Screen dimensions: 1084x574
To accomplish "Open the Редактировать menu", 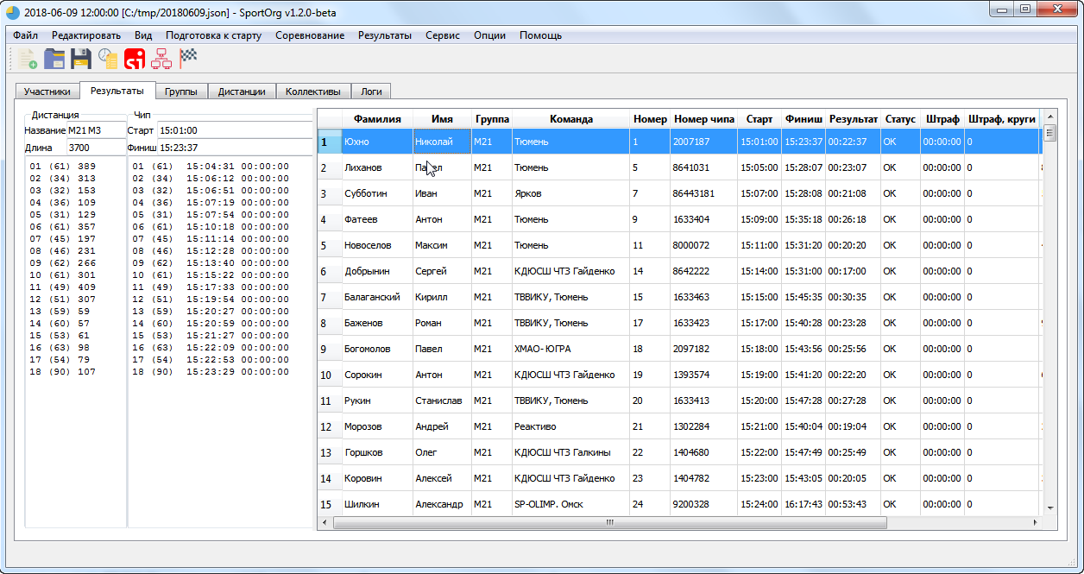I will click(86, 35).
